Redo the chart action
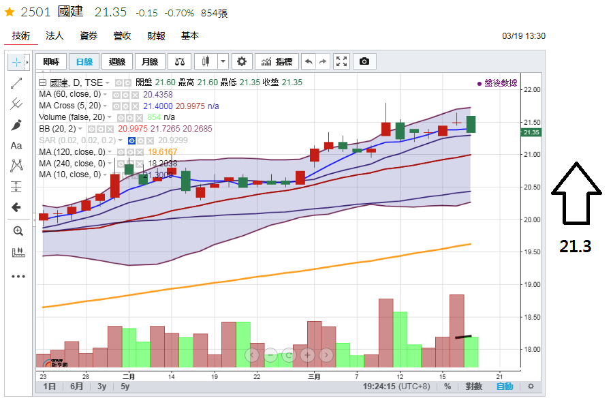Viewport: 613px width, 409px height. [x=323, y=61]
